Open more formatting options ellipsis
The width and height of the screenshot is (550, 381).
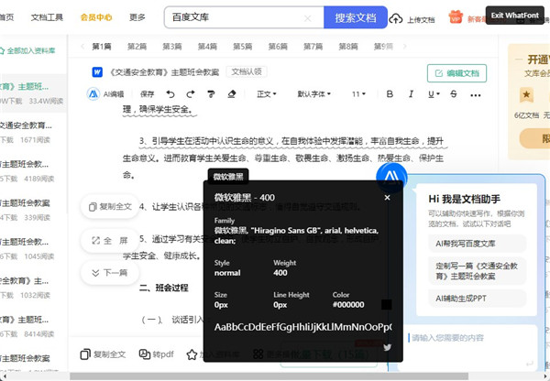pyautogui.click(x=475, y=95)
